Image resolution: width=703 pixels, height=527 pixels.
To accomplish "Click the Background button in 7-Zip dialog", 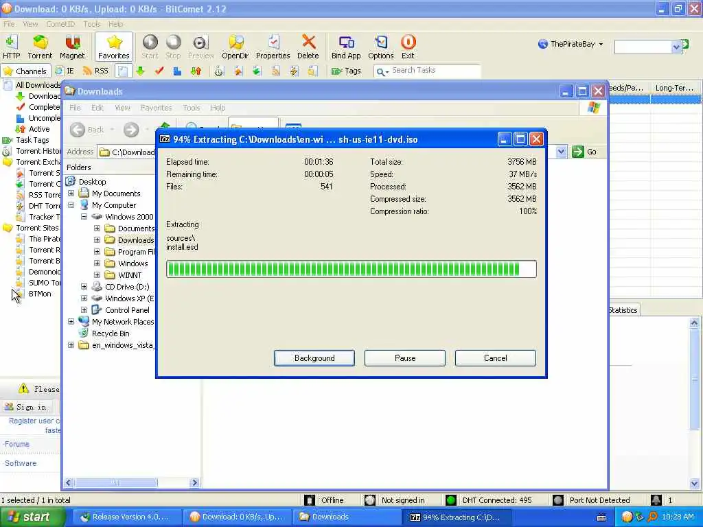I will click(314, 358).
